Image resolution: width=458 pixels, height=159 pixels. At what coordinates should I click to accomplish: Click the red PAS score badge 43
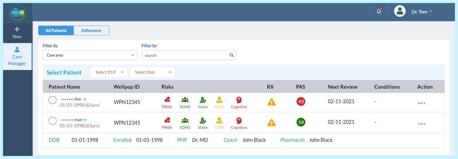click(301, 102)
